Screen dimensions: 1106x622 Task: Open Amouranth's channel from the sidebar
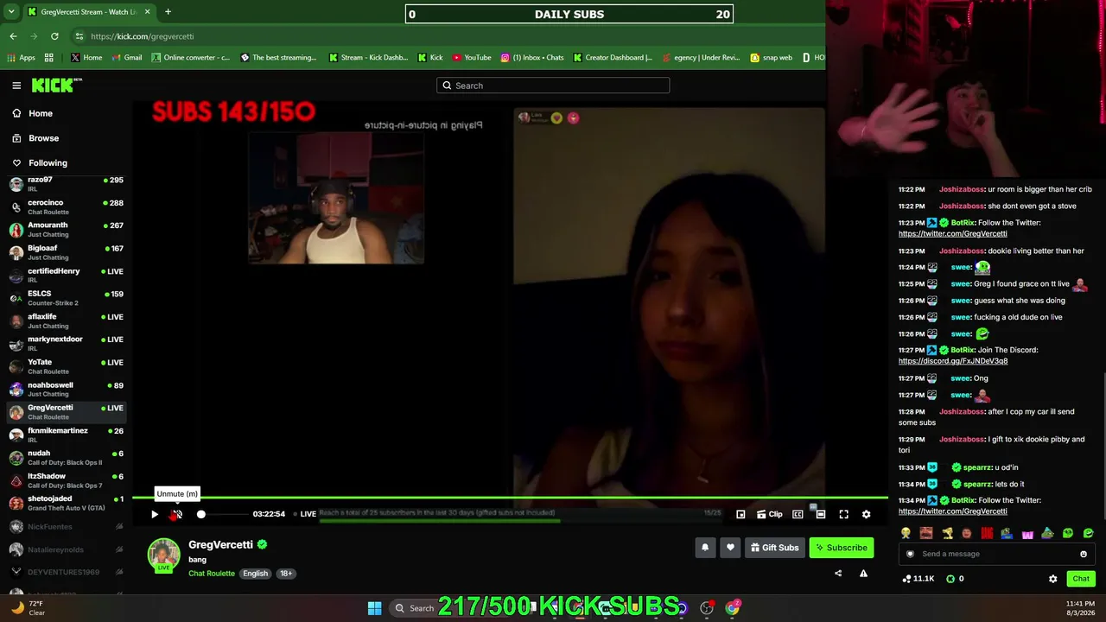pos(67,230)
